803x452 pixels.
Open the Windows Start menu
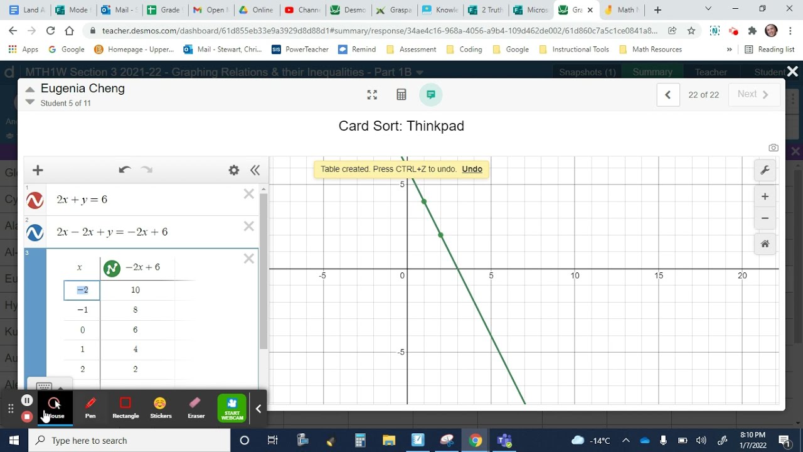(x=14, y=440)
